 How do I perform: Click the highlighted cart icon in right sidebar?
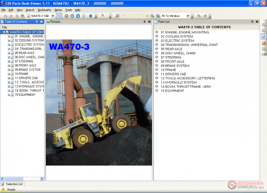[263, 36]
